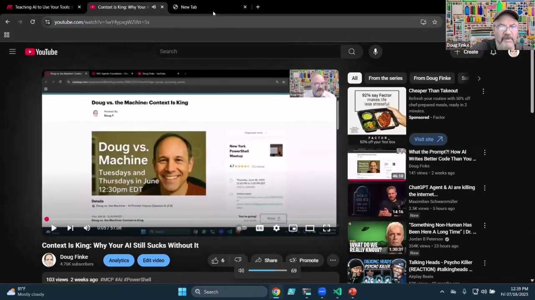Image resolution: width=535 pixels, height=300 pixels.
Task: Bookmark this page with the star
Action: coord(435,22)
